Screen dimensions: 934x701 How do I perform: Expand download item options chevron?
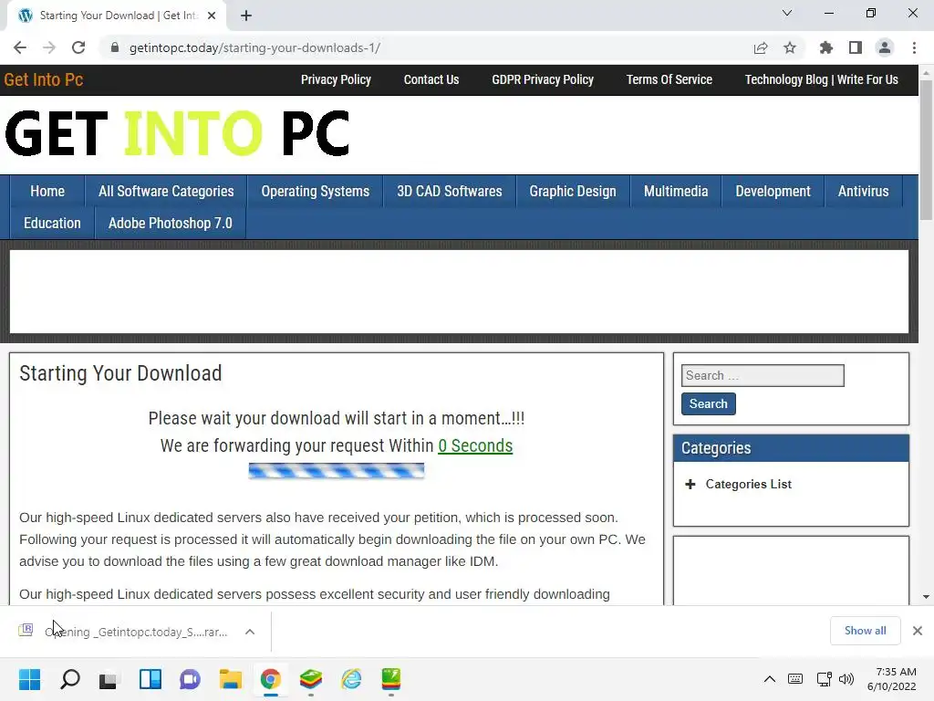[250, 632]
